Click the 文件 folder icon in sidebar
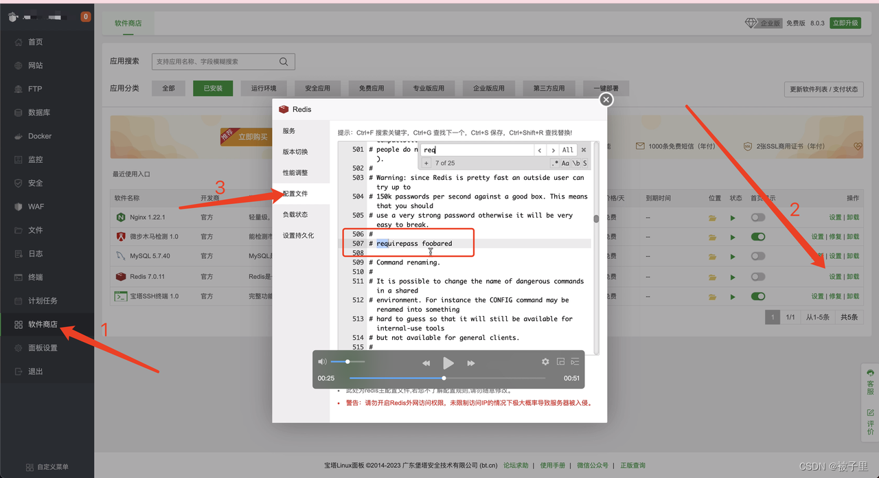Image resolution: width=879 pixels, height=478 pixels. pyautogui.click(x=19, y=230)
